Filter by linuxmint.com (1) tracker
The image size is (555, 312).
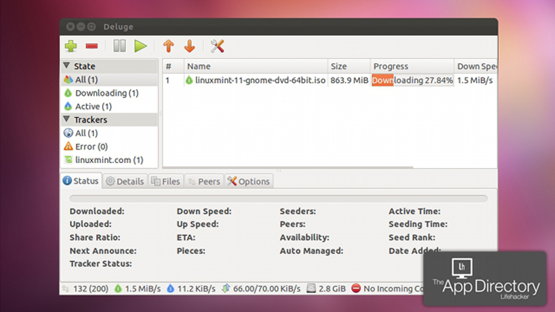click(x=110, y=160)
